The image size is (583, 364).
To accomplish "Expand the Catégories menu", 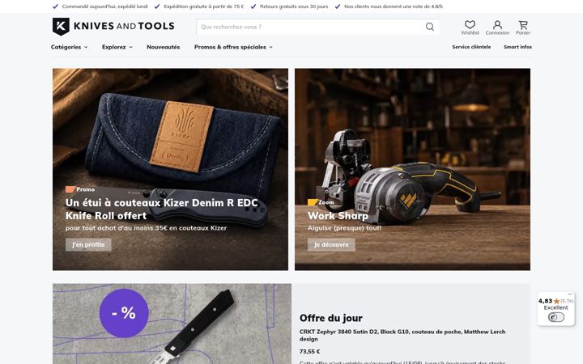I will [x=69, y=47].
